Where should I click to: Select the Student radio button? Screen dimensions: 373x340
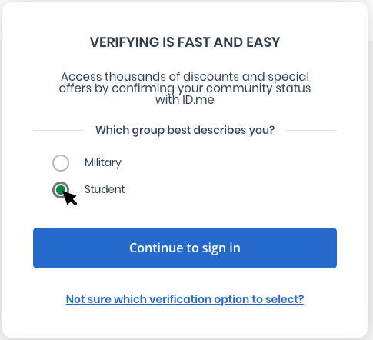click(x=61, y=190)
